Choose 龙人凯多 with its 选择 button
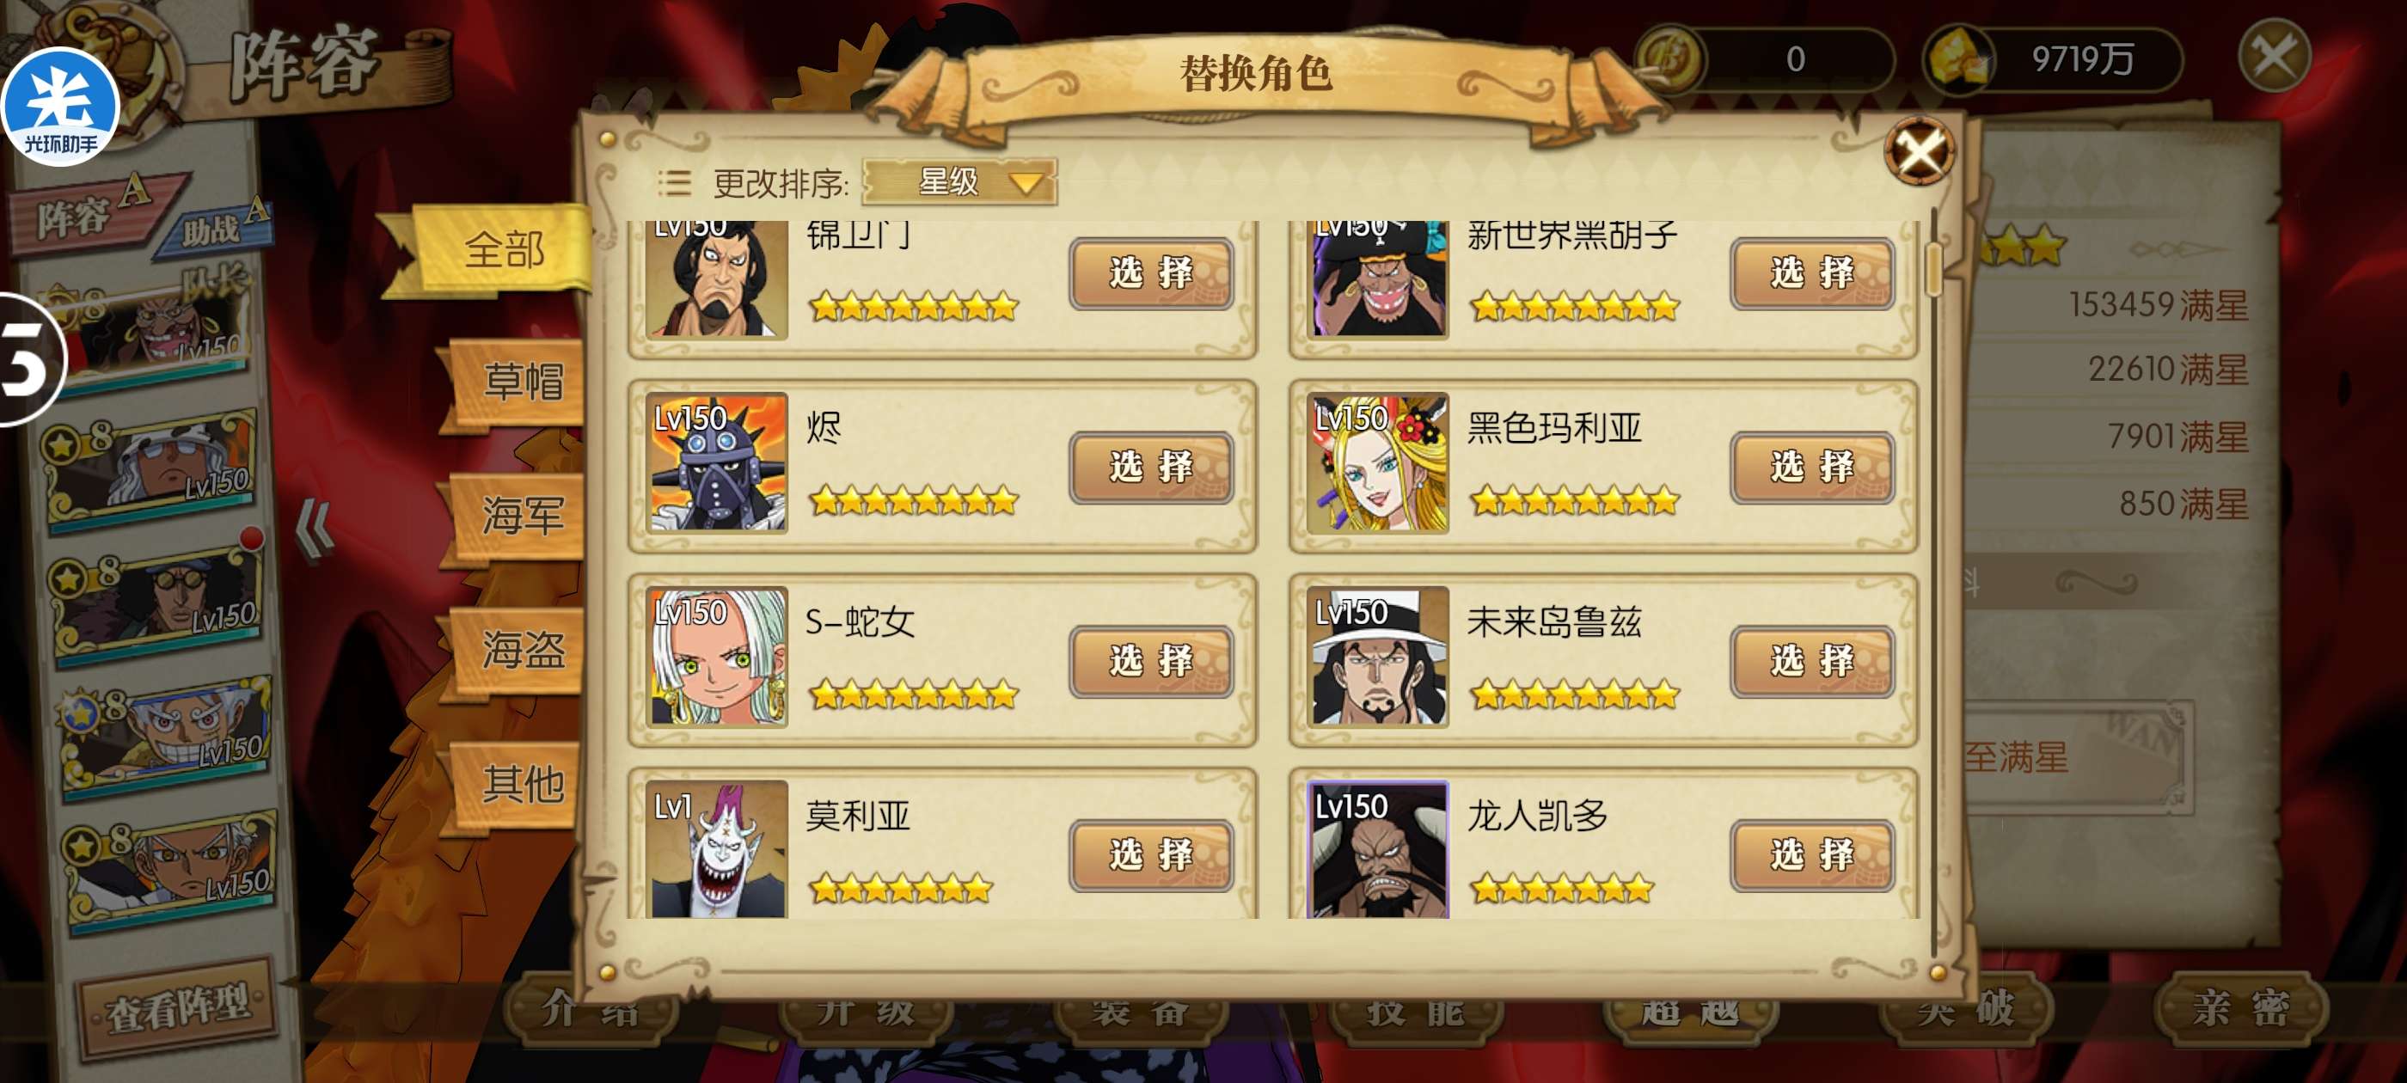The image size is (2407, 1083). coord(1811,854)
